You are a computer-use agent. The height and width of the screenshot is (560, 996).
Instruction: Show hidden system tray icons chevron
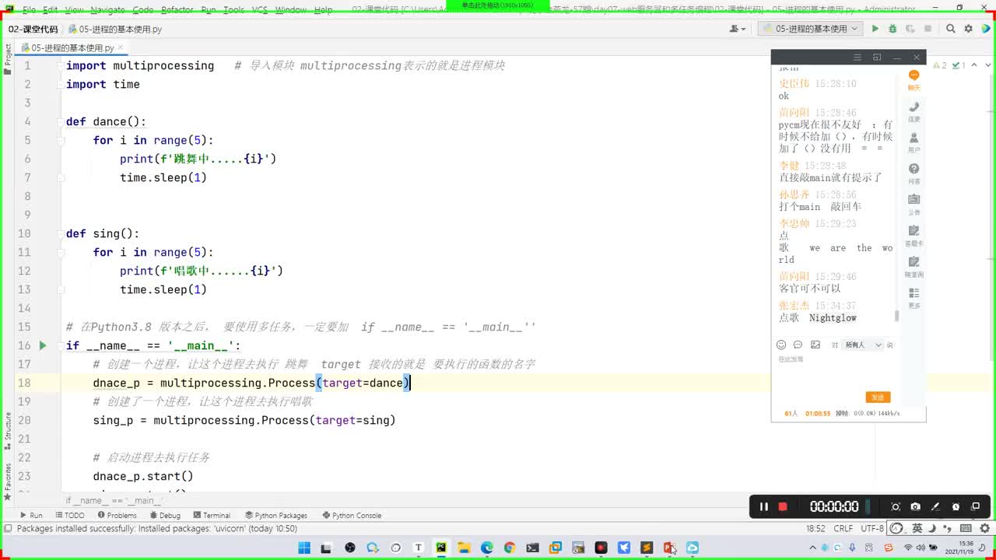[x=812, y=548]
